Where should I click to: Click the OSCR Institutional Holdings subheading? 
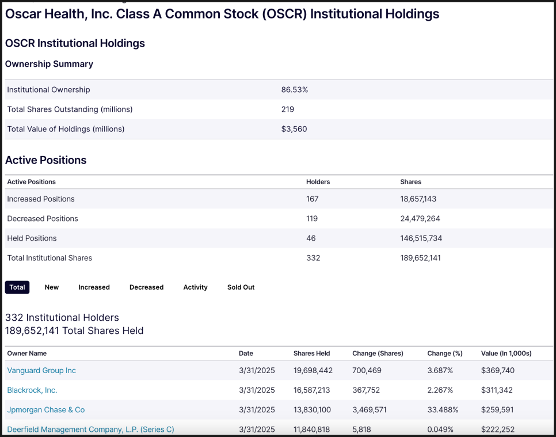pyautogui.click(x=75, y=43)
